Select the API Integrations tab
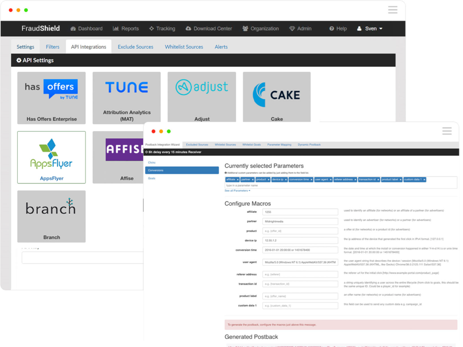This screenshot has width=463, height=347. tap(88, 47)
